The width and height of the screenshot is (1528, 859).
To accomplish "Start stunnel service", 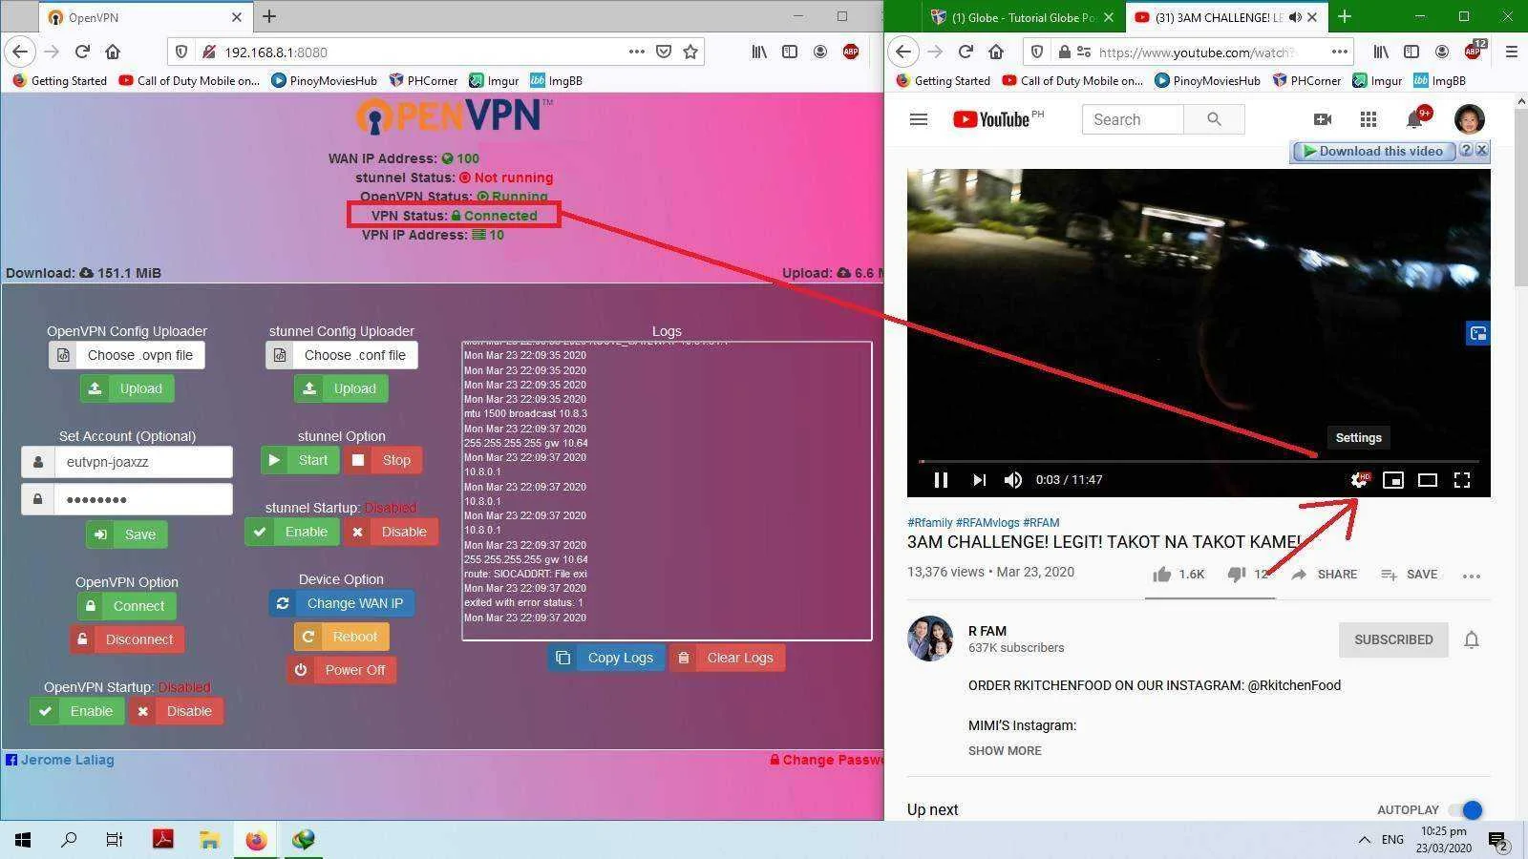I will point(301,460).
